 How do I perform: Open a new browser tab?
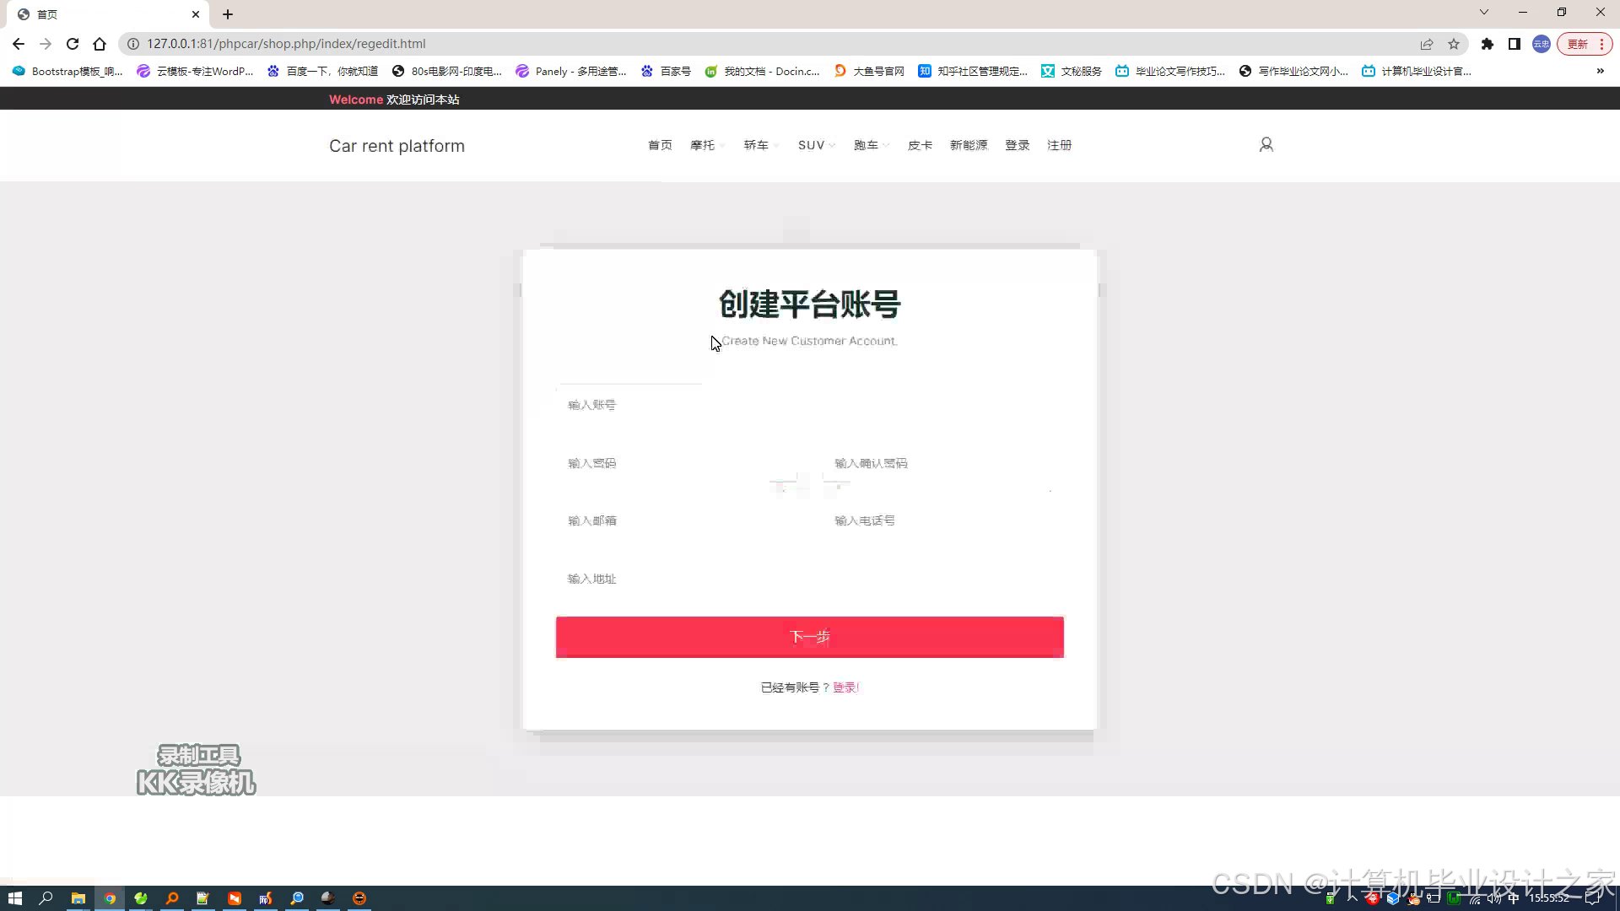point(228,14)
